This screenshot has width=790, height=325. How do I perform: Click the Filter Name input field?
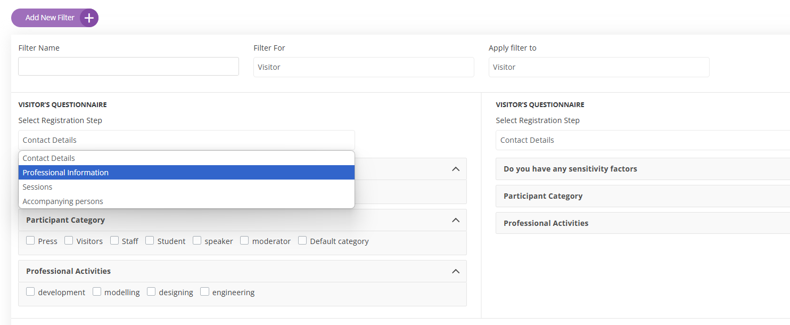(x=128, y=67)
